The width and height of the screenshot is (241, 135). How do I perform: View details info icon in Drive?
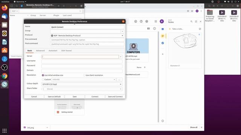(154, 28)
